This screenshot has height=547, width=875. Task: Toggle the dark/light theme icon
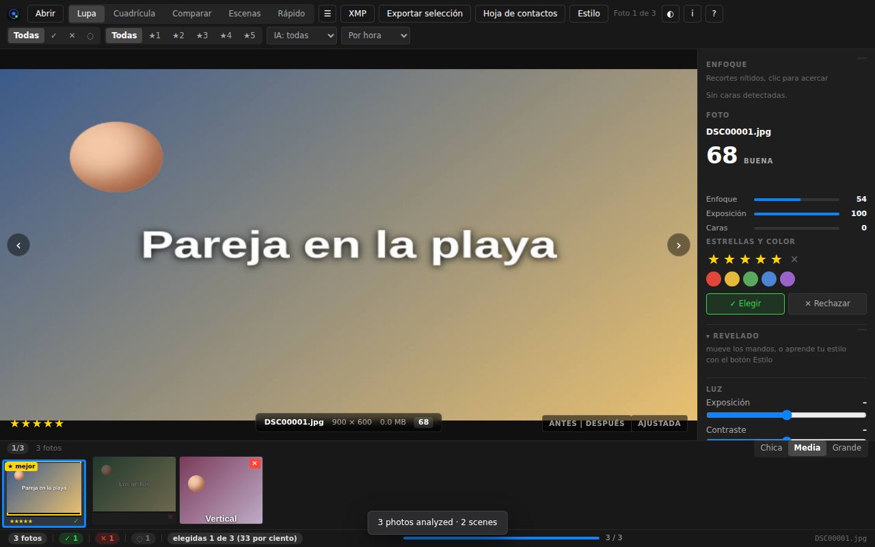tap(670, 14)
